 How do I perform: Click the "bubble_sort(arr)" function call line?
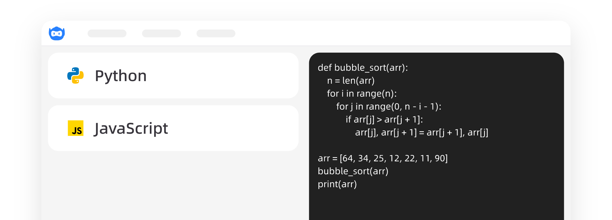click(353, 171)
